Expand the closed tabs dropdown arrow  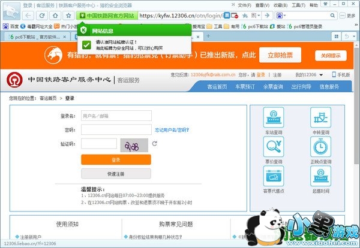click(x=354, y=37)
